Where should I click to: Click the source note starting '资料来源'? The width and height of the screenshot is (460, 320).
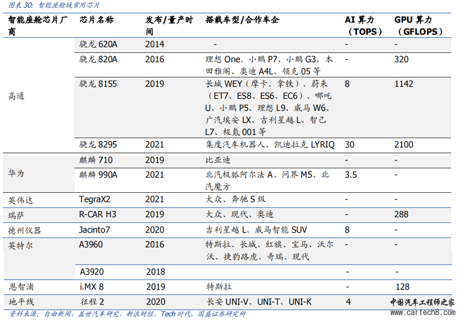click(x=127, y=314)
